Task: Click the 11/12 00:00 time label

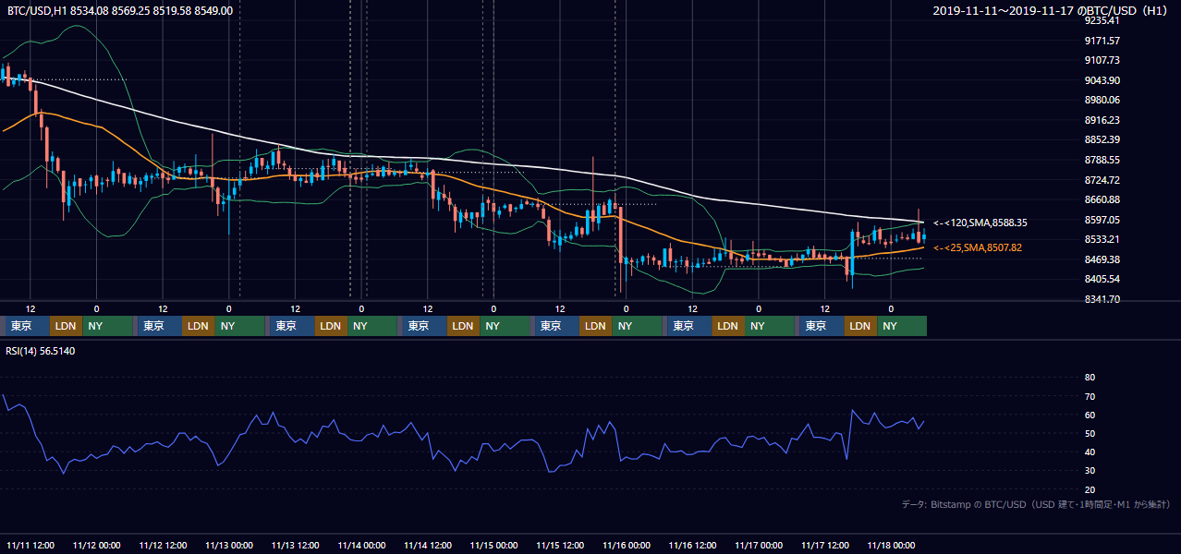Action: [x=97, y=545]
